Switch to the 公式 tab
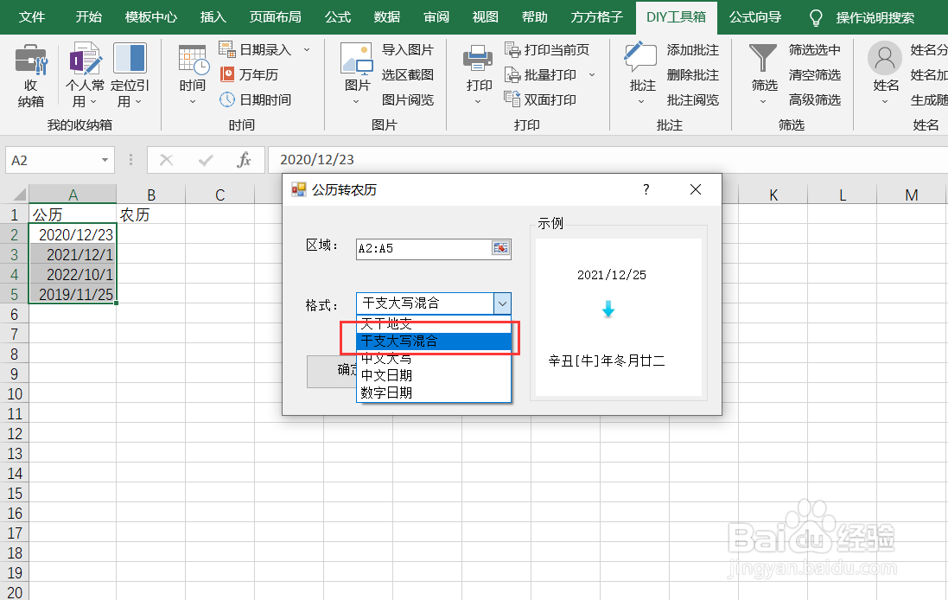The height and width of the screenshot is (600, 948). click(337, 17)
